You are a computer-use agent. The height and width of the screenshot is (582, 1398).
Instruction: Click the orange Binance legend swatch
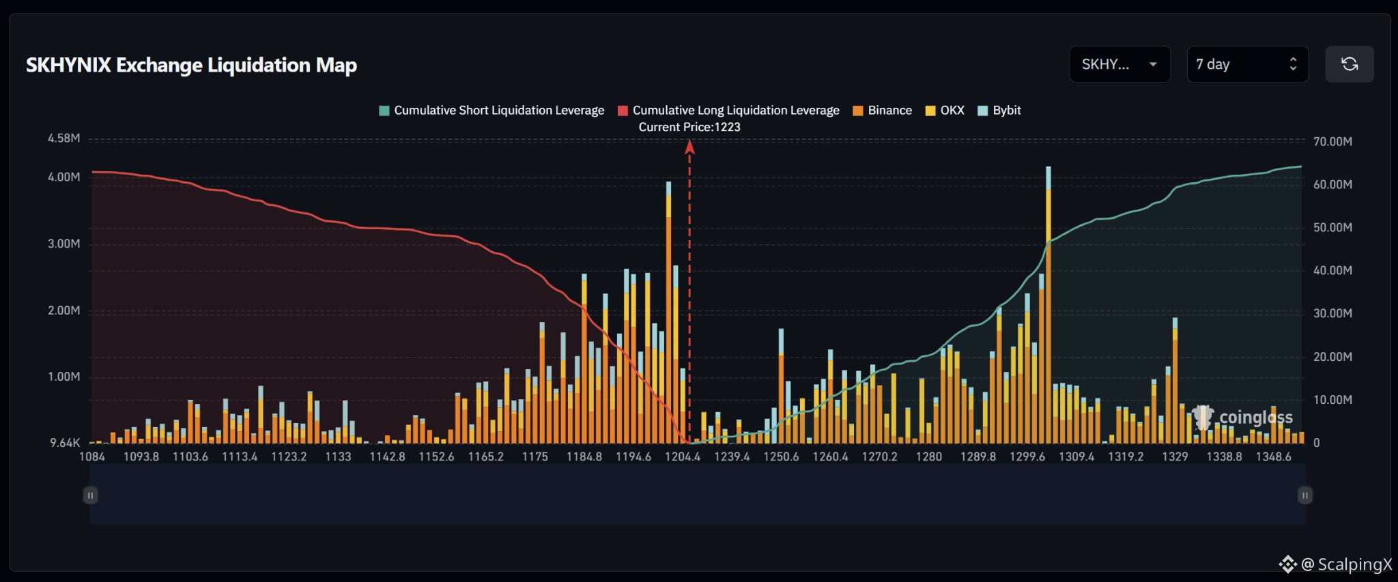pos(859,111)
